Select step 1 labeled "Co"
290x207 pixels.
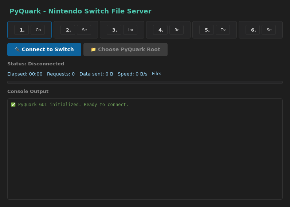30,30
